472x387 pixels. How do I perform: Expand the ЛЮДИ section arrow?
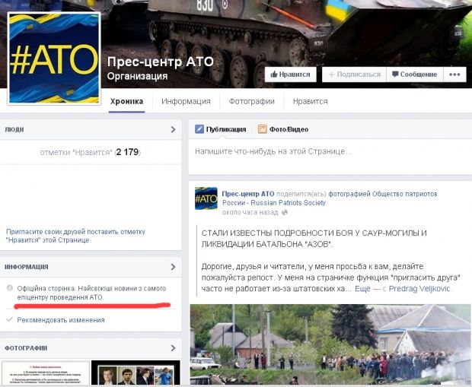click(x=173, y=129)
